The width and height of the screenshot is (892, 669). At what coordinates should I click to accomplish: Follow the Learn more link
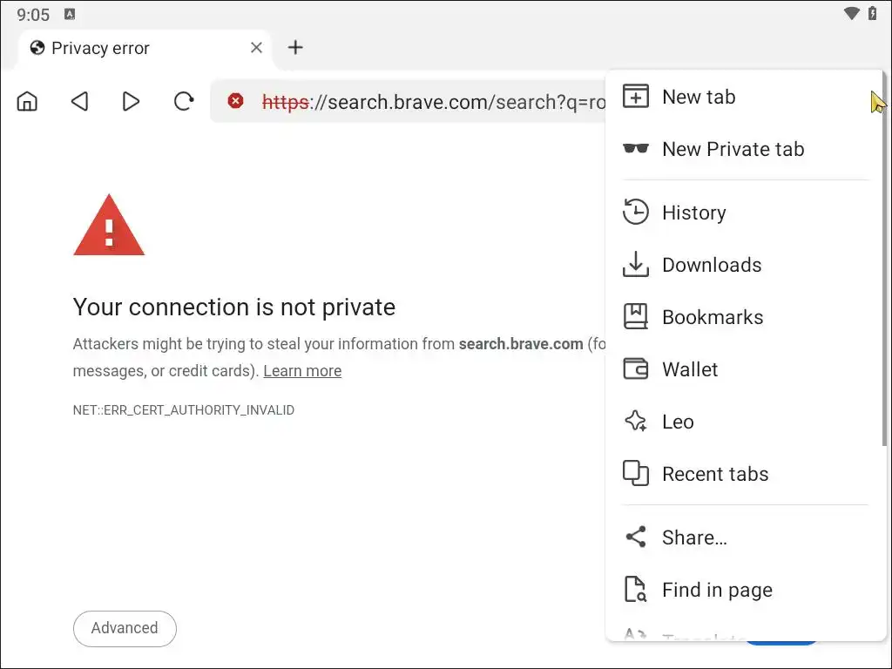(302, 371)
